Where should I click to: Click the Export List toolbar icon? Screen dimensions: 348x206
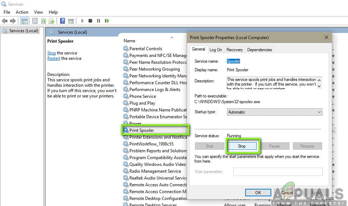point(52,21)
